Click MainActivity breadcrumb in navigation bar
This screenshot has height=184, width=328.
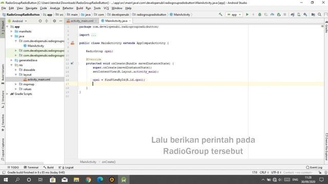(180, 15)
